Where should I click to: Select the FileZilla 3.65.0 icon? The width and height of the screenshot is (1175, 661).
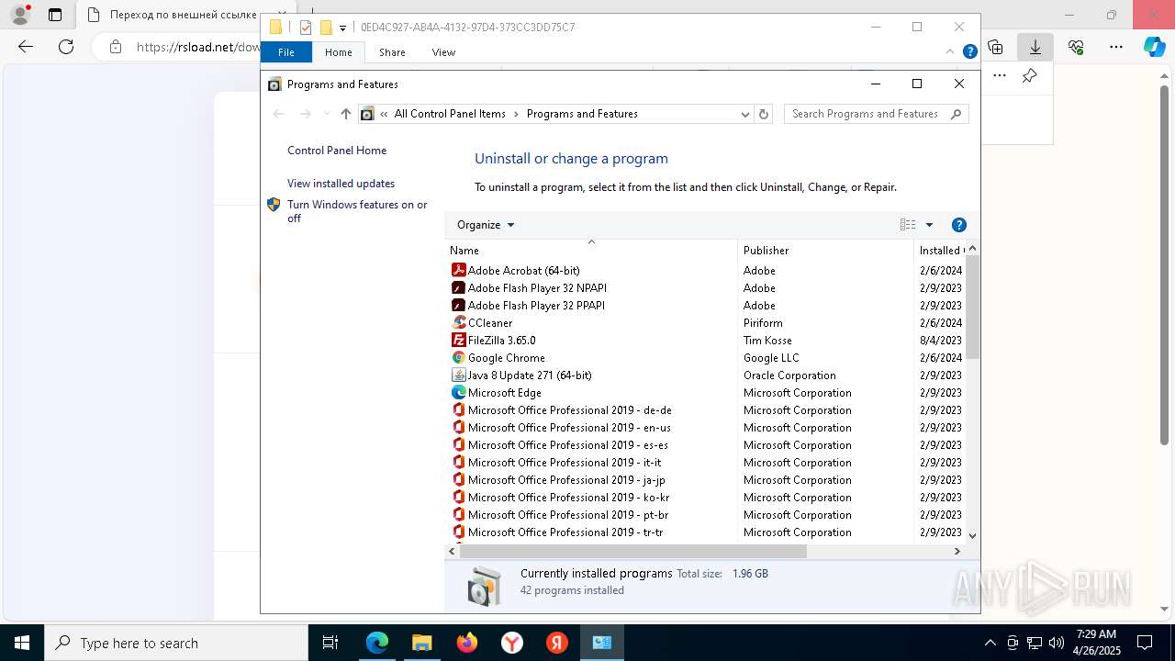click(x=459, y=340)
